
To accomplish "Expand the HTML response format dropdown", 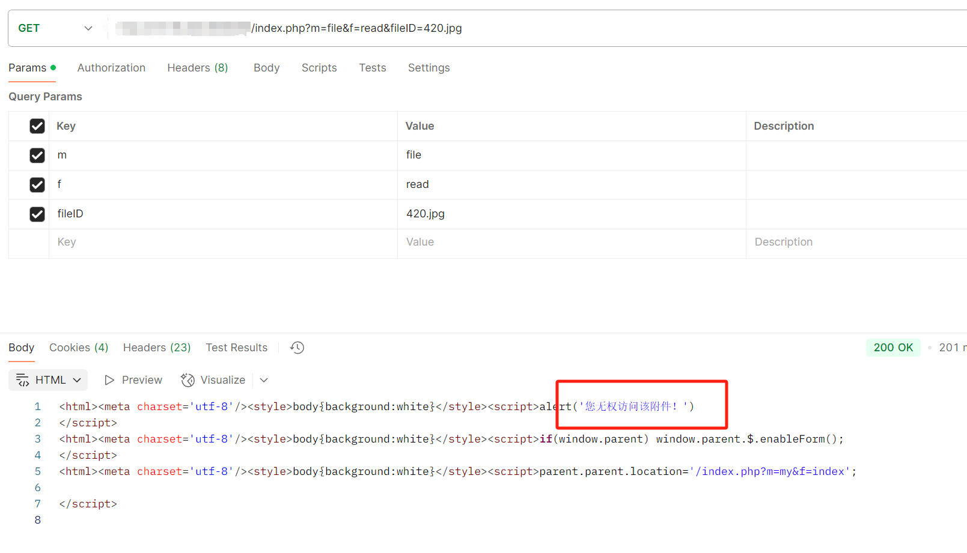I will tap(77, 380).
